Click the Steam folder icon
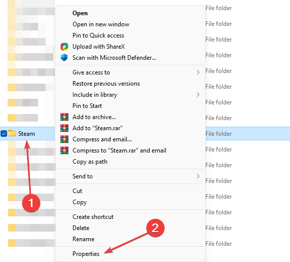Screen dimensions: 290x262 12,133
